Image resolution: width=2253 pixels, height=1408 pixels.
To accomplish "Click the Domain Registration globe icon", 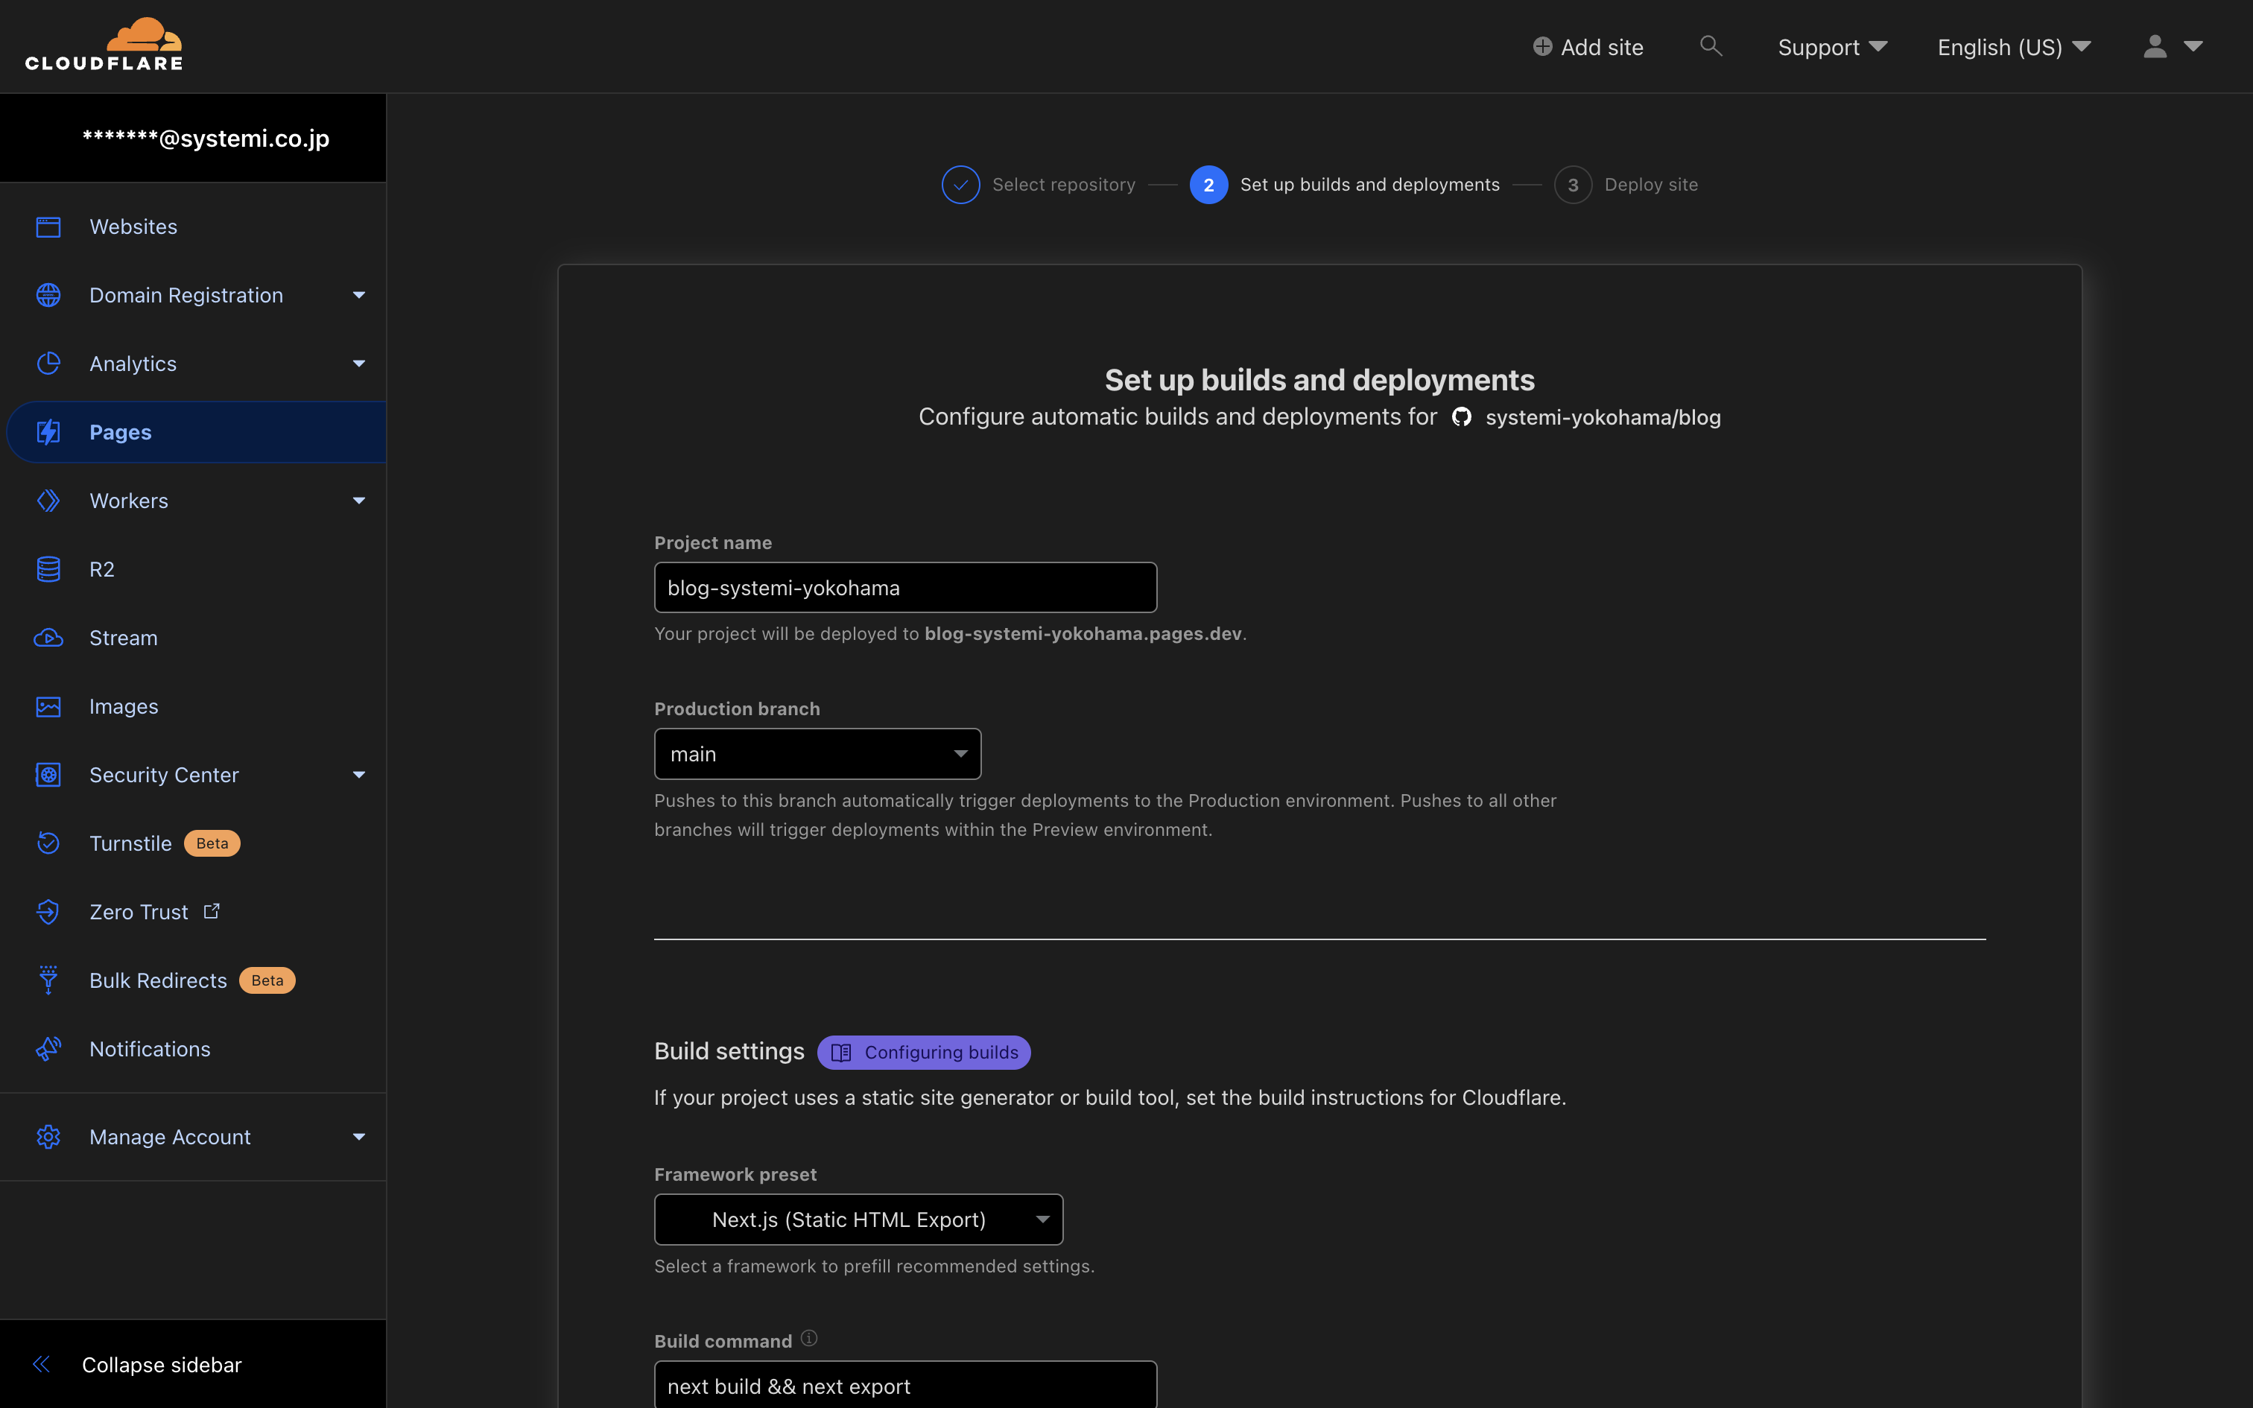I will click(x=48, y=295).
